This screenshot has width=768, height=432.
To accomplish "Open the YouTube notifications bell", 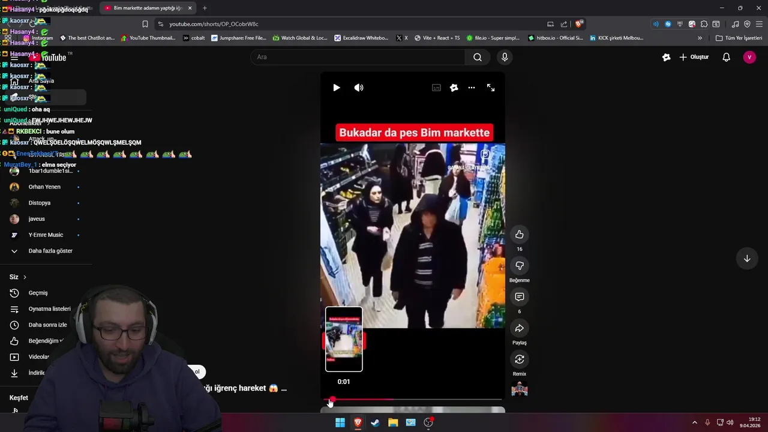I will coord(726,57).
